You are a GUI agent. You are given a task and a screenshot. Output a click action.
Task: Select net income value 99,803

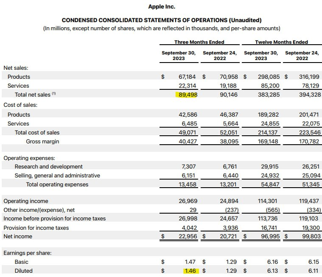click(311, 237)
